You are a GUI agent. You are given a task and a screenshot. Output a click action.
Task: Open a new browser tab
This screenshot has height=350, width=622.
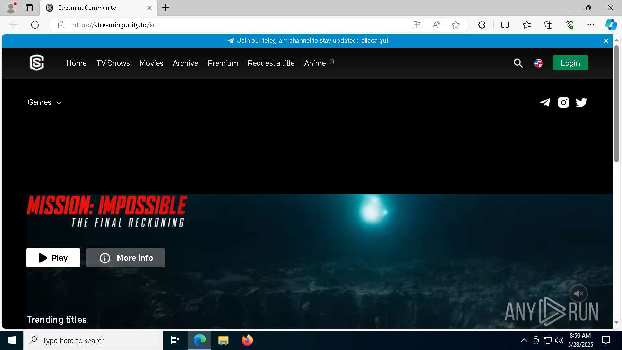click(166, 8)
